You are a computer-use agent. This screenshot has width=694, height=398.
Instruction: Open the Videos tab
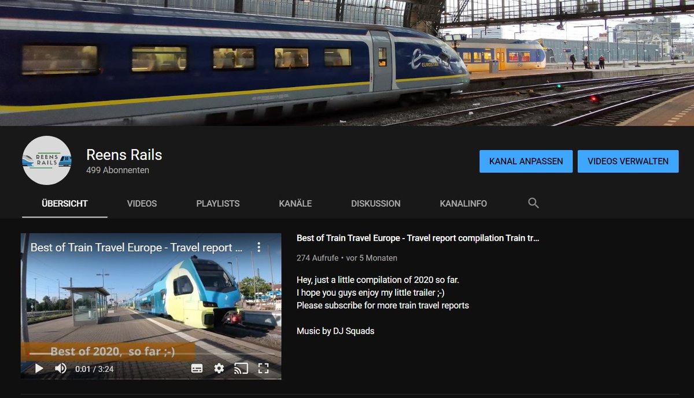[142, 203]
